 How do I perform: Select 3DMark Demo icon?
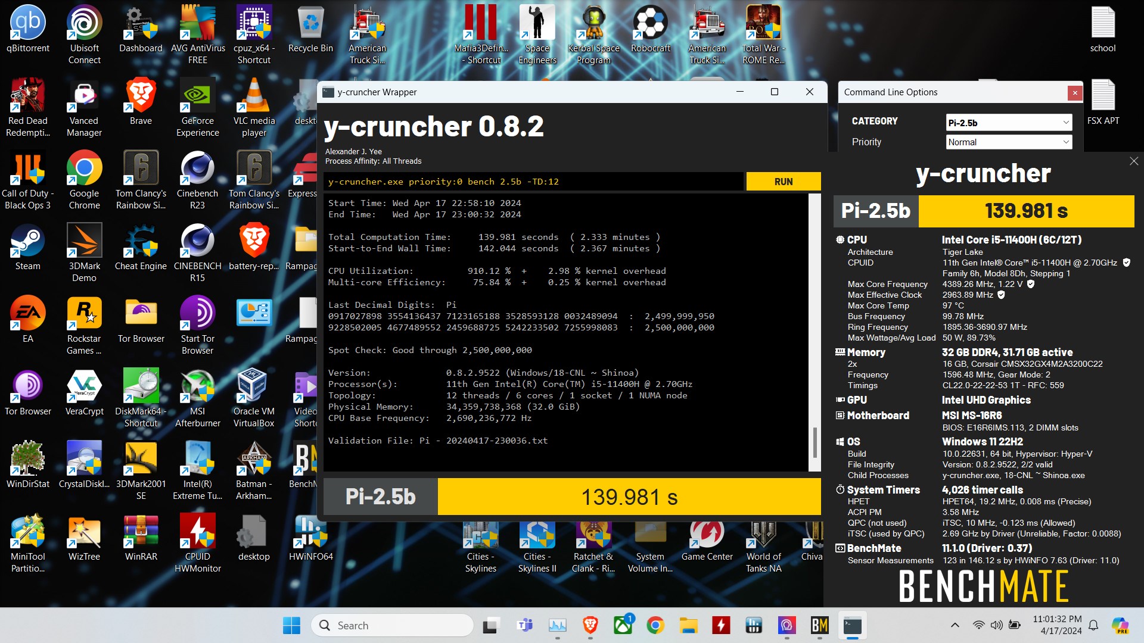(x=85, y=252)
